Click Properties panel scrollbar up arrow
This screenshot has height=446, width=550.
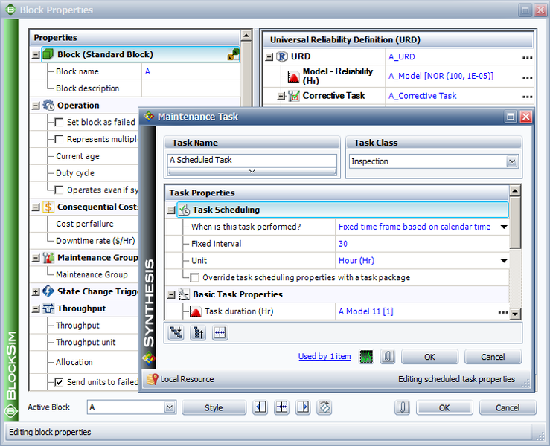click(246, 36)
